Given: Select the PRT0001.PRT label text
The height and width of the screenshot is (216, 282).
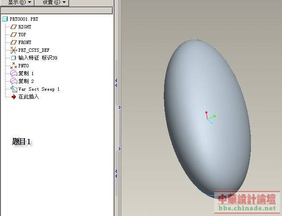Looking at the screenshot, I should [24, 19].
